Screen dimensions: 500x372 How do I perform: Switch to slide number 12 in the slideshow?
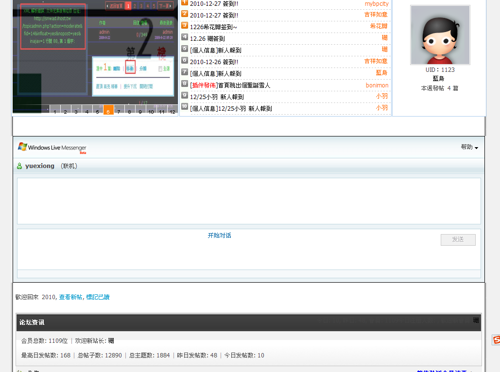coord(172,112)
